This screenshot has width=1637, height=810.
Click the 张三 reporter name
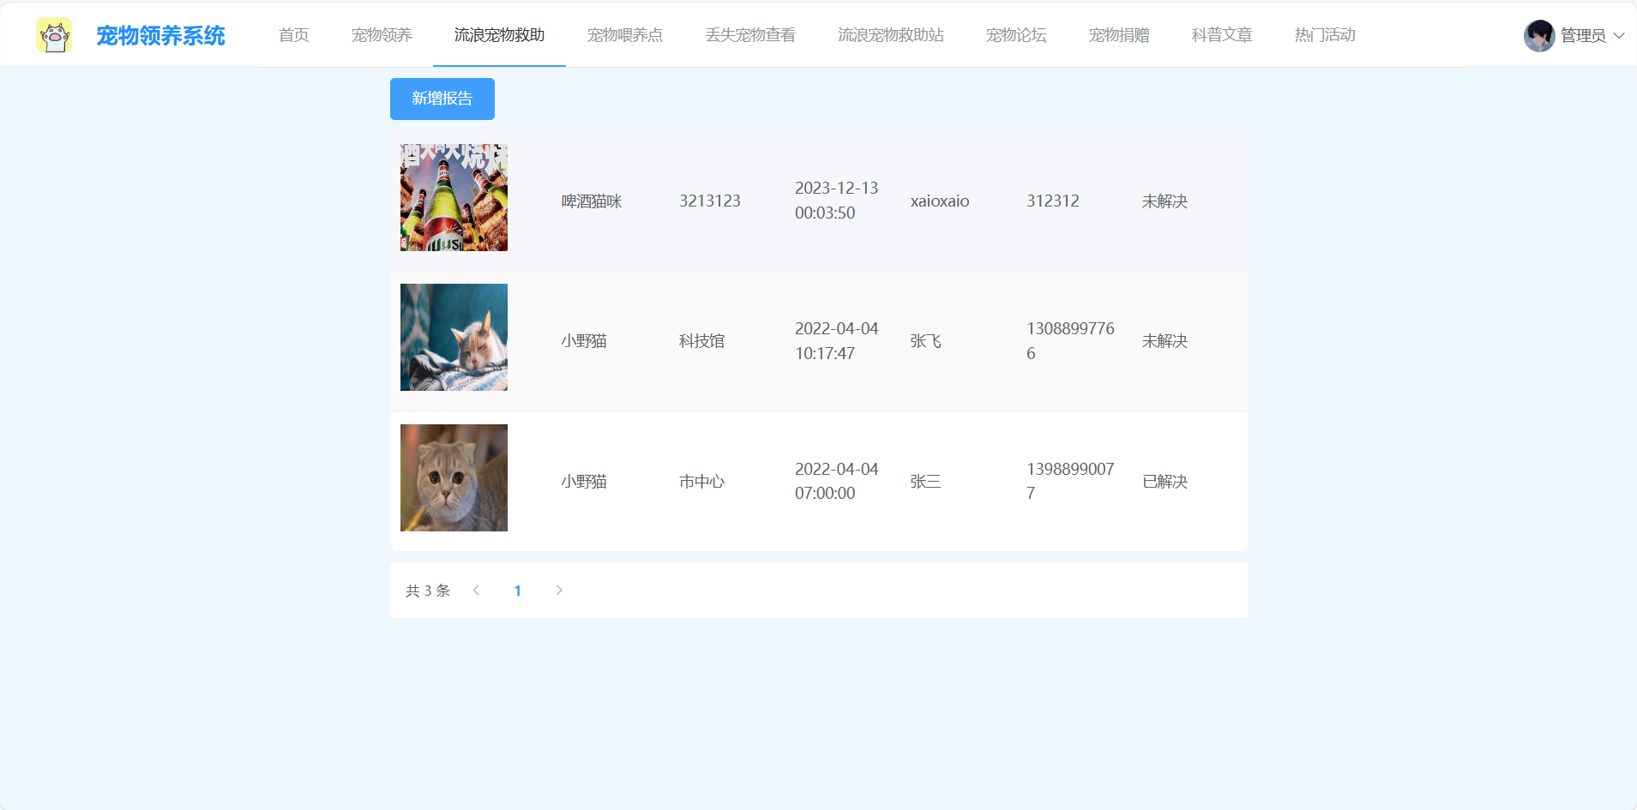point(925,482)
